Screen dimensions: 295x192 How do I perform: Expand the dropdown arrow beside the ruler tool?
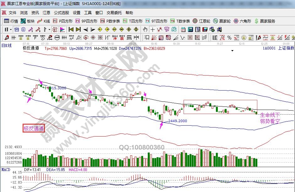pos(49,29)
